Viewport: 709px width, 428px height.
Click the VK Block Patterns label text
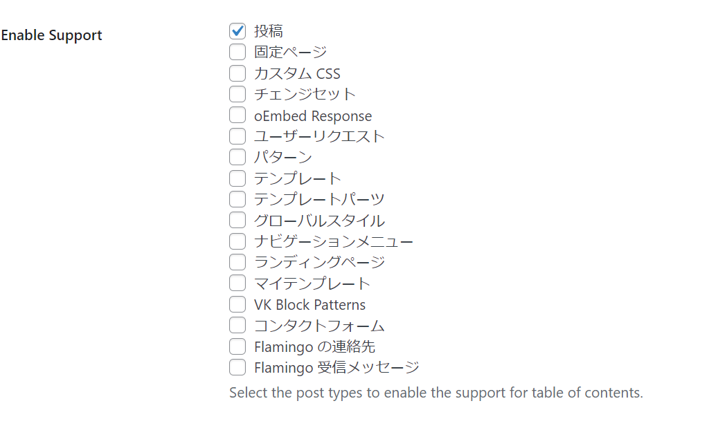tap(309, 304)
